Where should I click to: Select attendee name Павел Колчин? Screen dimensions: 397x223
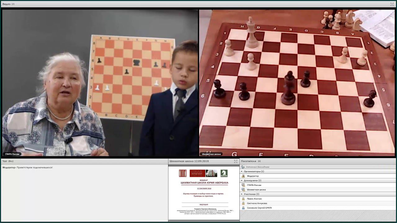point(254,199)
